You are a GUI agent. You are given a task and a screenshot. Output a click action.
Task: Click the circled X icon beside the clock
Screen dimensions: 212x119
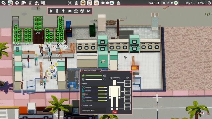209,3
